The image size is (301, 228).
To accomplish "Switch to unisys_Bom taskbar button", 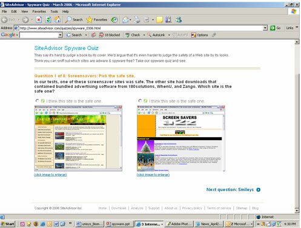I will [90, 224].
